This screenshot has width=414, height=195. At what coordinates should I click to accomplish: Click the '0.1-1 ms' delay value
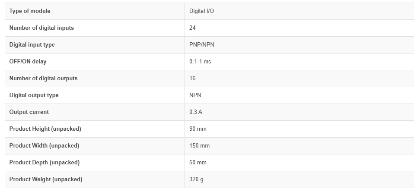(x=200, y=62)
